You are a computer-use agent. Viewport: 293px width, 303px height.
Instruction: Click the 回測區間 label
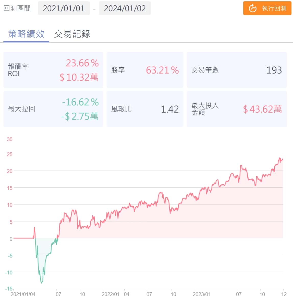pyautogui.click(x=17, y=8)
